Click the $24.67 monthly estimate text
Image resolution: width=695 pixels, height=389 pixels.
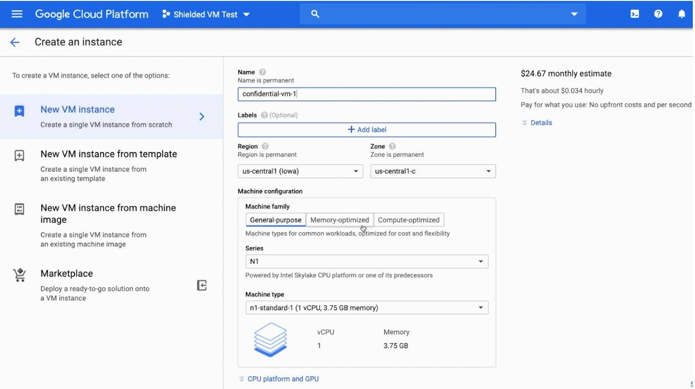(x=566, y=74)
